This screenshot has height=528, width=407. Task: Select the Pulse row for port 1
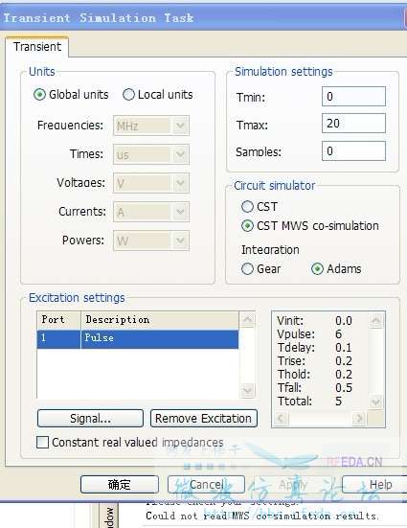point(138,339)
